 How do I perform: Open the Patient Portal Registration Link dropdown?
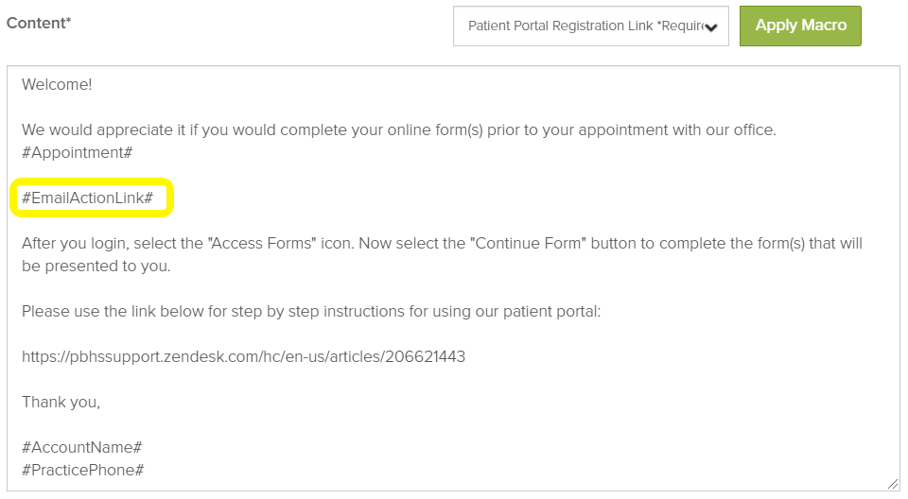[x=582, y=26]
